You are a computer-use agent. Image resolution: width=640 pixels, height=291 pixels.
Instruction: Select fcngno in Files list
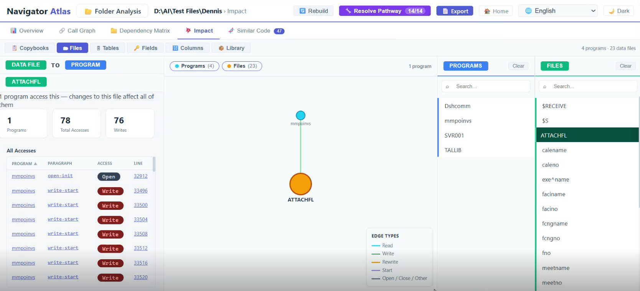[x=587, y=238]
